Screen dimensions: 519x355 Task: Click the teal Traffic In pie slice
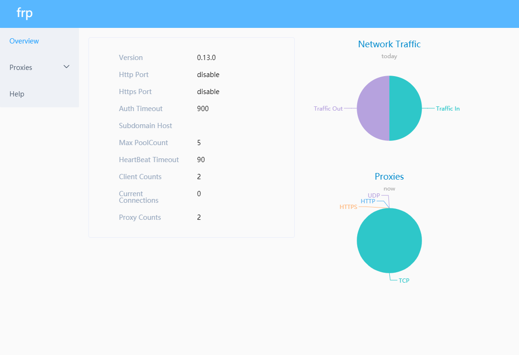tap(405, 108)
